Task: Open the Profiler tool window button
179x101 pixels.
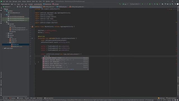Action: tap(40, 98)
